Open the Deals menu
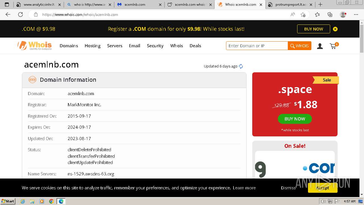Viewport: 364px width, 205px height. 195,46
